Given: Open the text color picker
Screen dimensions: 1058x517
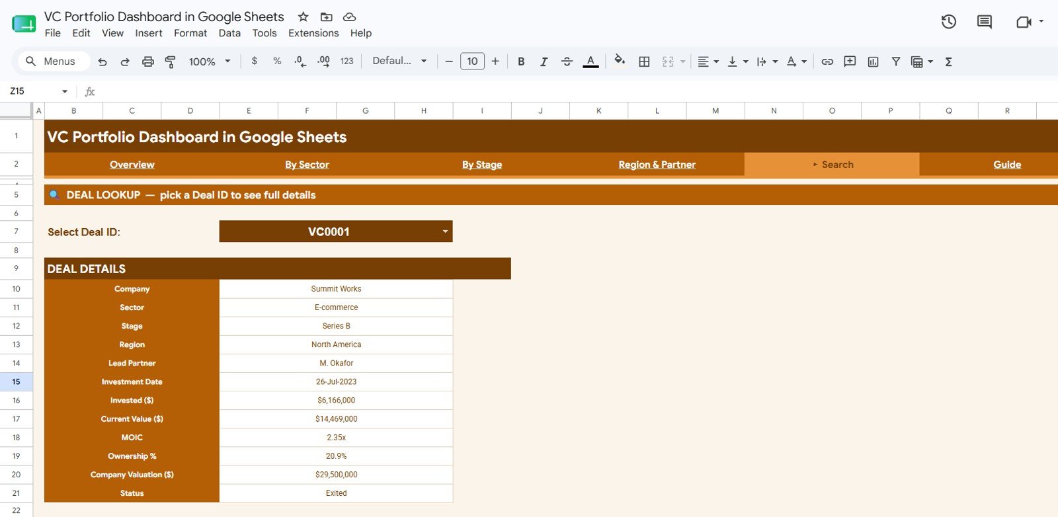Looking at the screenshot, I should (590, 61).
